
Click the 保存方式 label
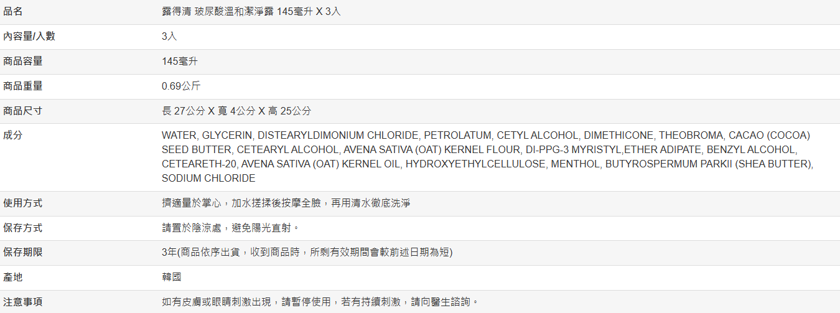[x=23, y=228]
